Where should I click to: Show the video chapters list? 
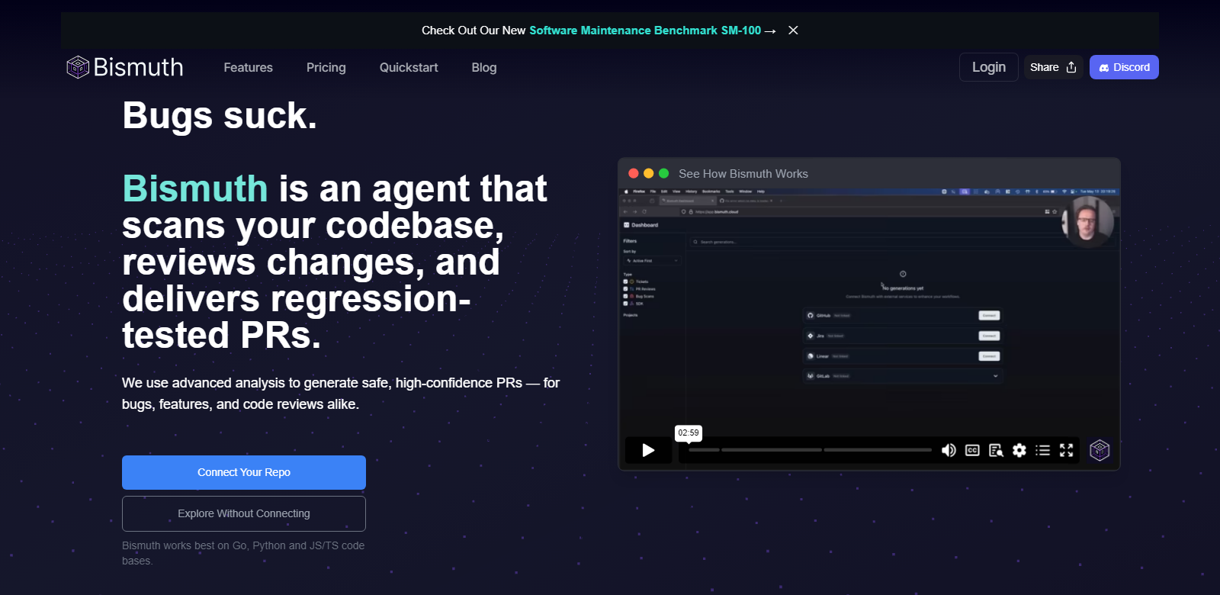[x=1042, y=450]
